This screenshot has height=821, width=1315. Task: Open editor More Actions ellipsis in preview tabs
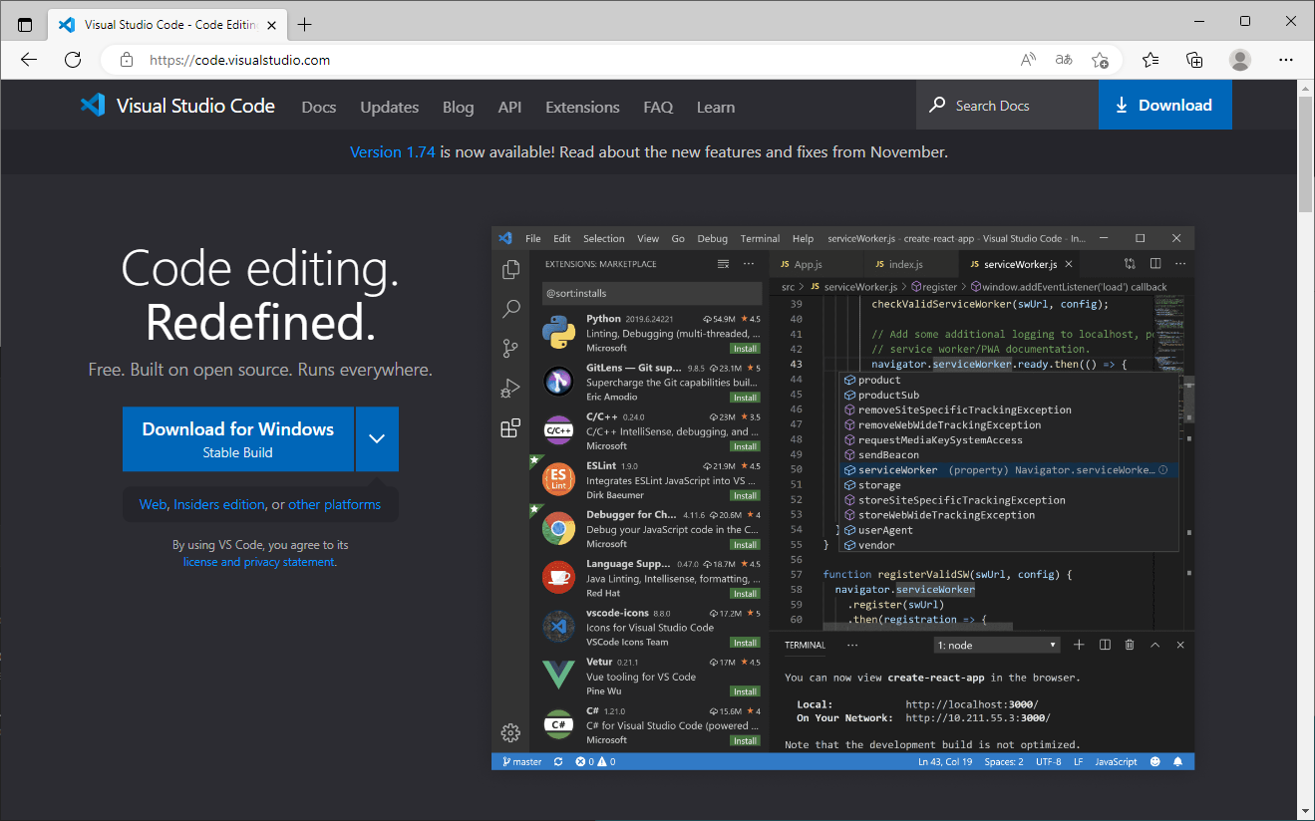coord(1180,264)
